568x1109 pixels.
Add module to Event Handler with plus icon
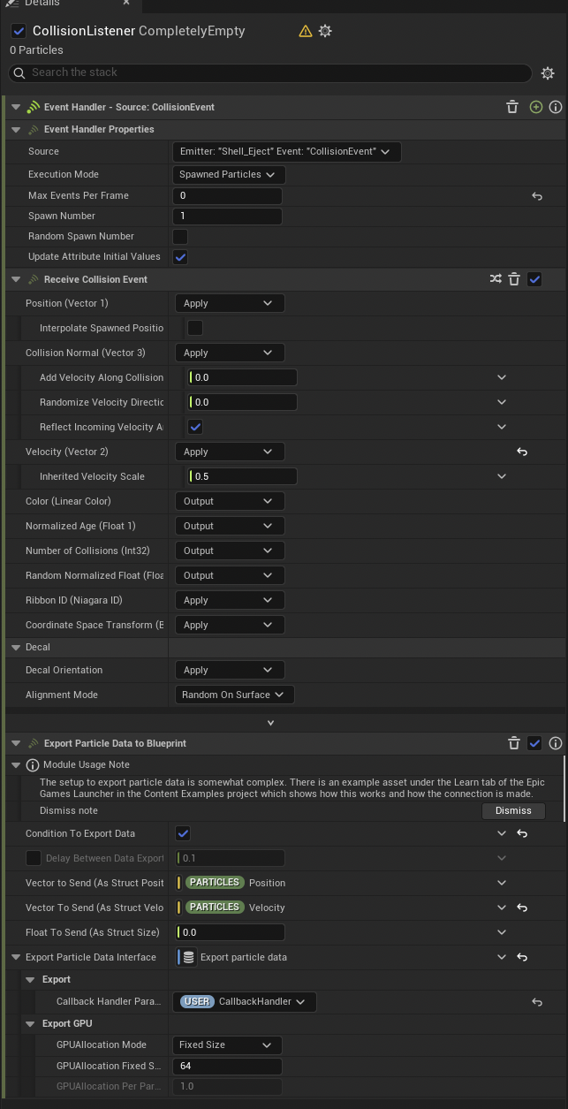tap(535, 107)
